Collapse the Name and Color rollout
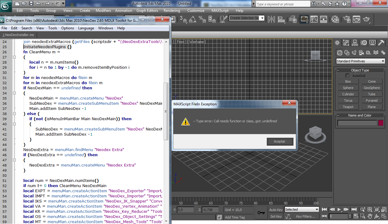This screenshot has height=224, width=388. click(360, 115)
